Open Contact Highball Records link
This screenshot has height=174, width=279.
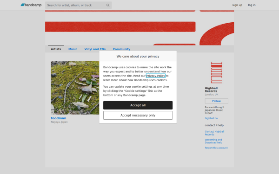tap(214, 133)
